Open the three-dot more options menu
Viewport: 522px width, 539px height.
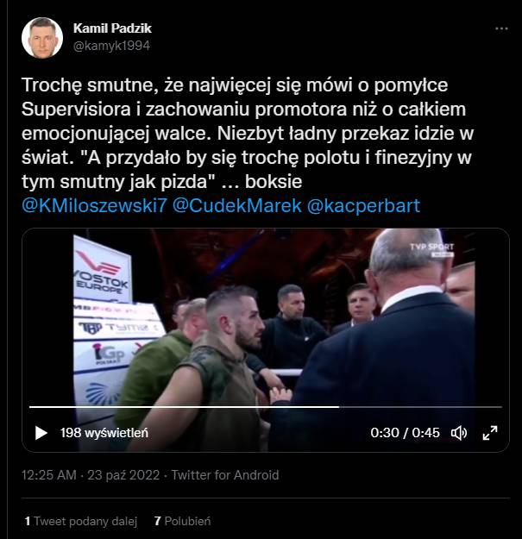tap(501, 28)
